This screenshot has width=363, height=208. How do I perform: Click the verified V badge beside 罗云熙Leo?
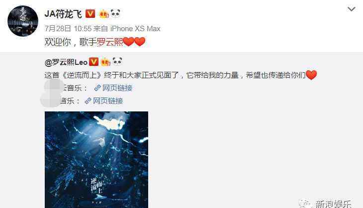pyautogui.click(x=94, y=62)
